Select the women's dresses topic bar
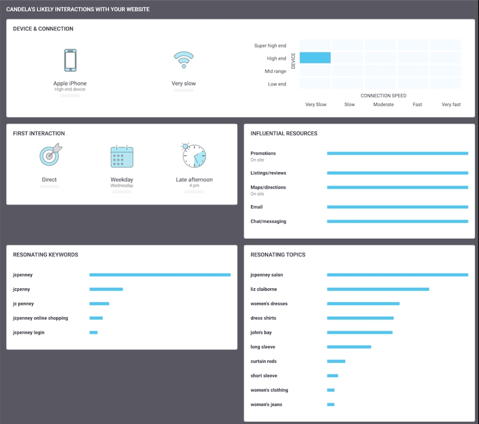The width and height of the screenshot is (479, 424). [x=363, y=303]
